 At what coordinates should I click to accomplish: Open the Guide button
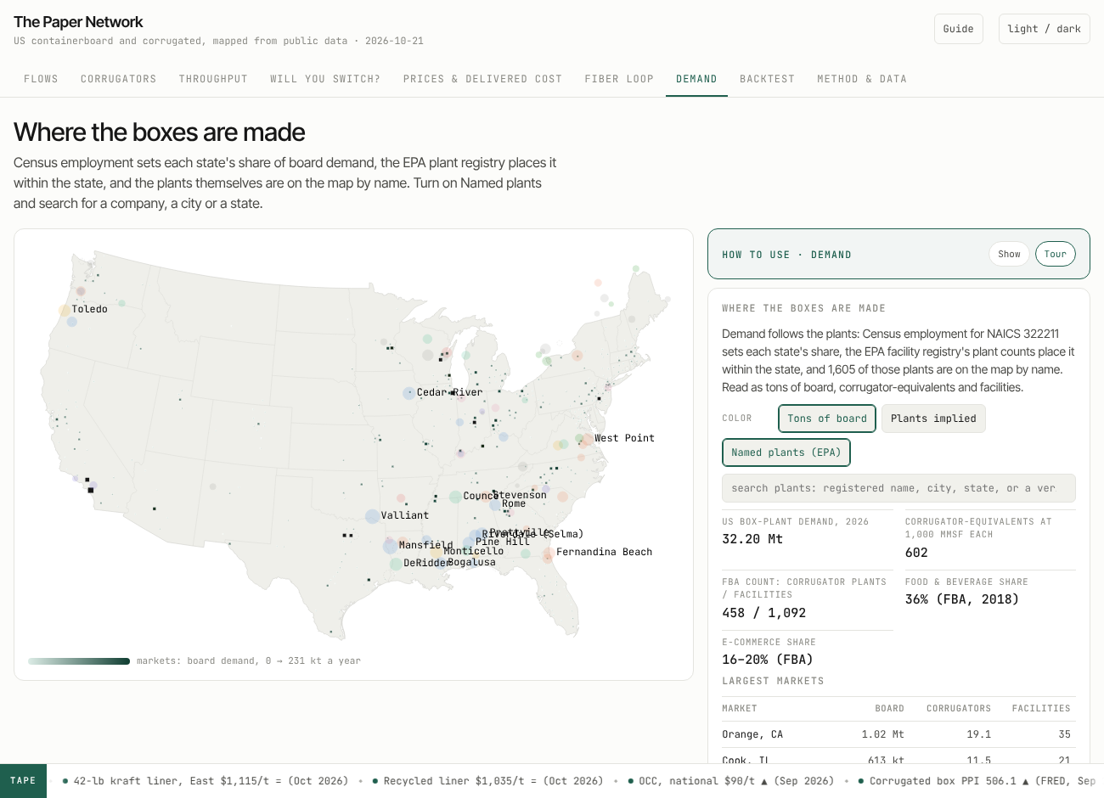click(x=959, y=29)
